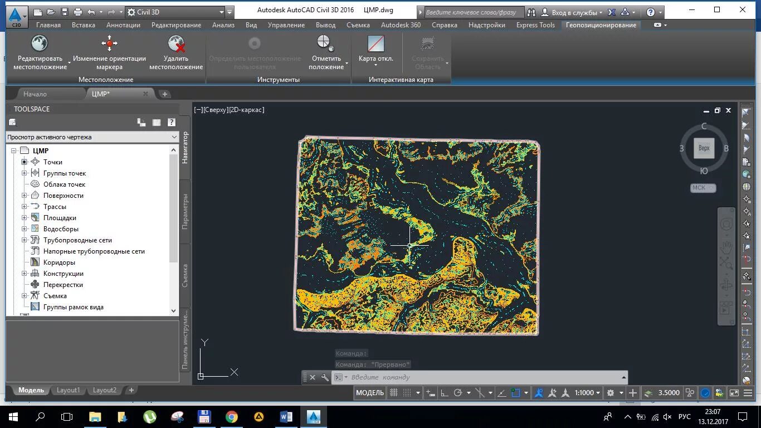
Task: Open the 1:1000 annotation scale dropdown
Action: click(x=587, y=393)
